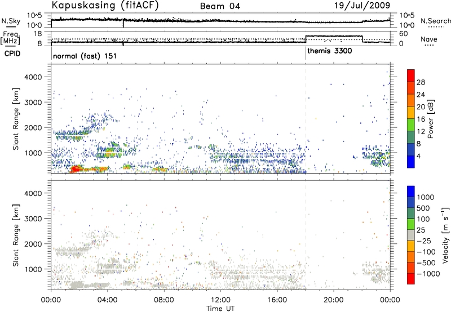Click the 20:00 time axis label
The height and width of the screenshot is (312, 451).
[334, 300]
